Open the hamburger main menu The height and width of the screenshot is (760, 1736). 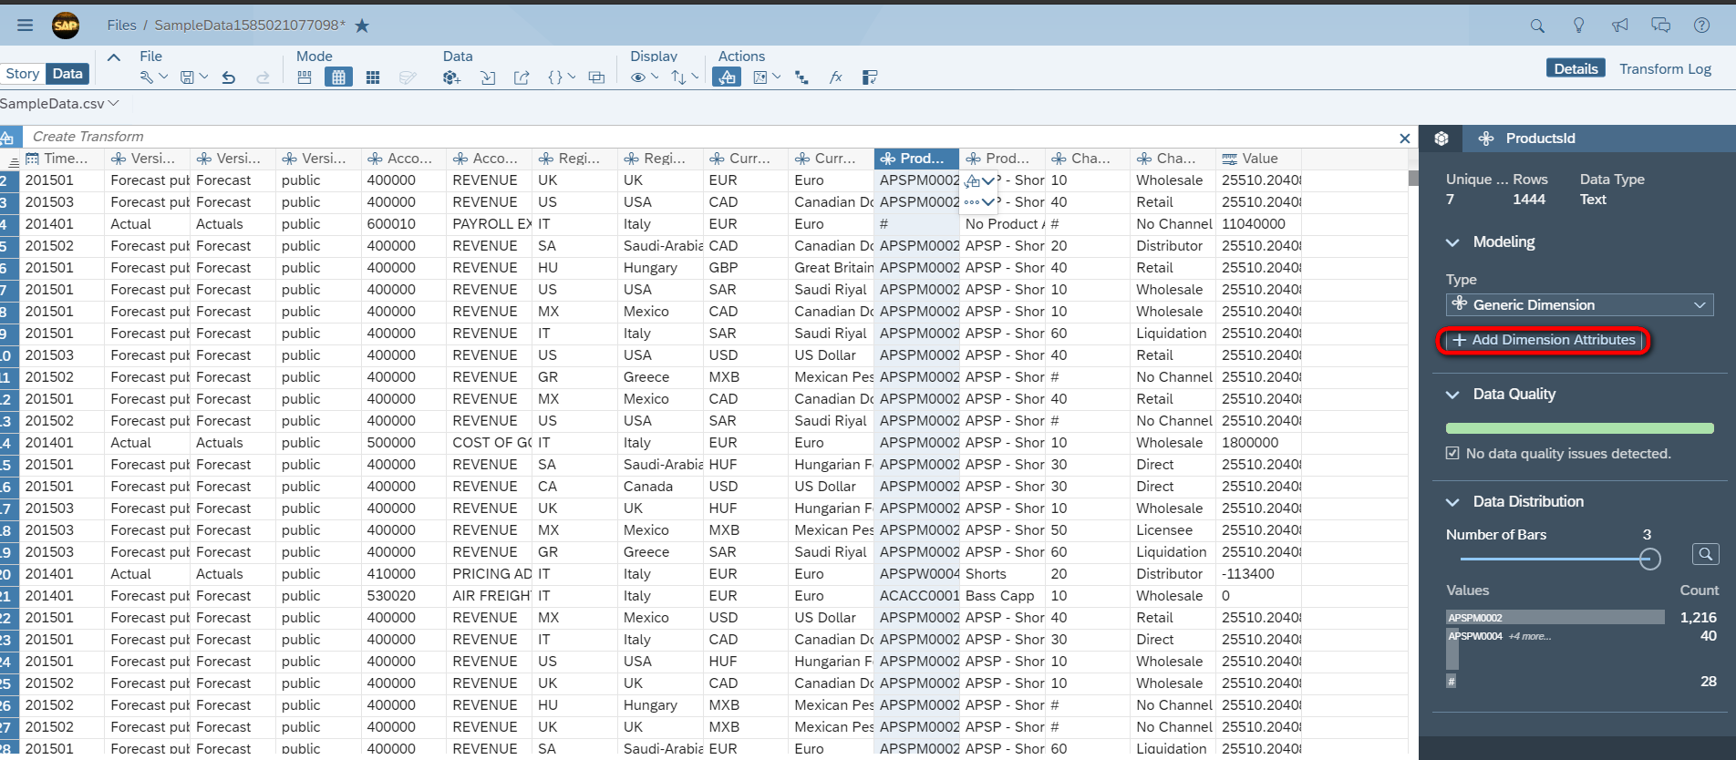pos(25,26)
